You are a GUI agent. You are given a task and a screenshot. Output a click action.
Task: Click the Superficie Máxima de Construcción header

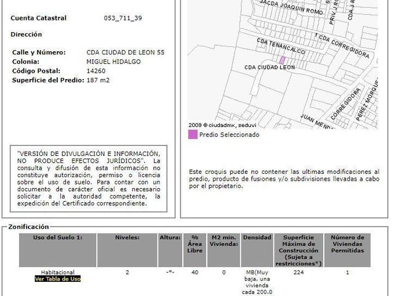[x=299, y=250]
